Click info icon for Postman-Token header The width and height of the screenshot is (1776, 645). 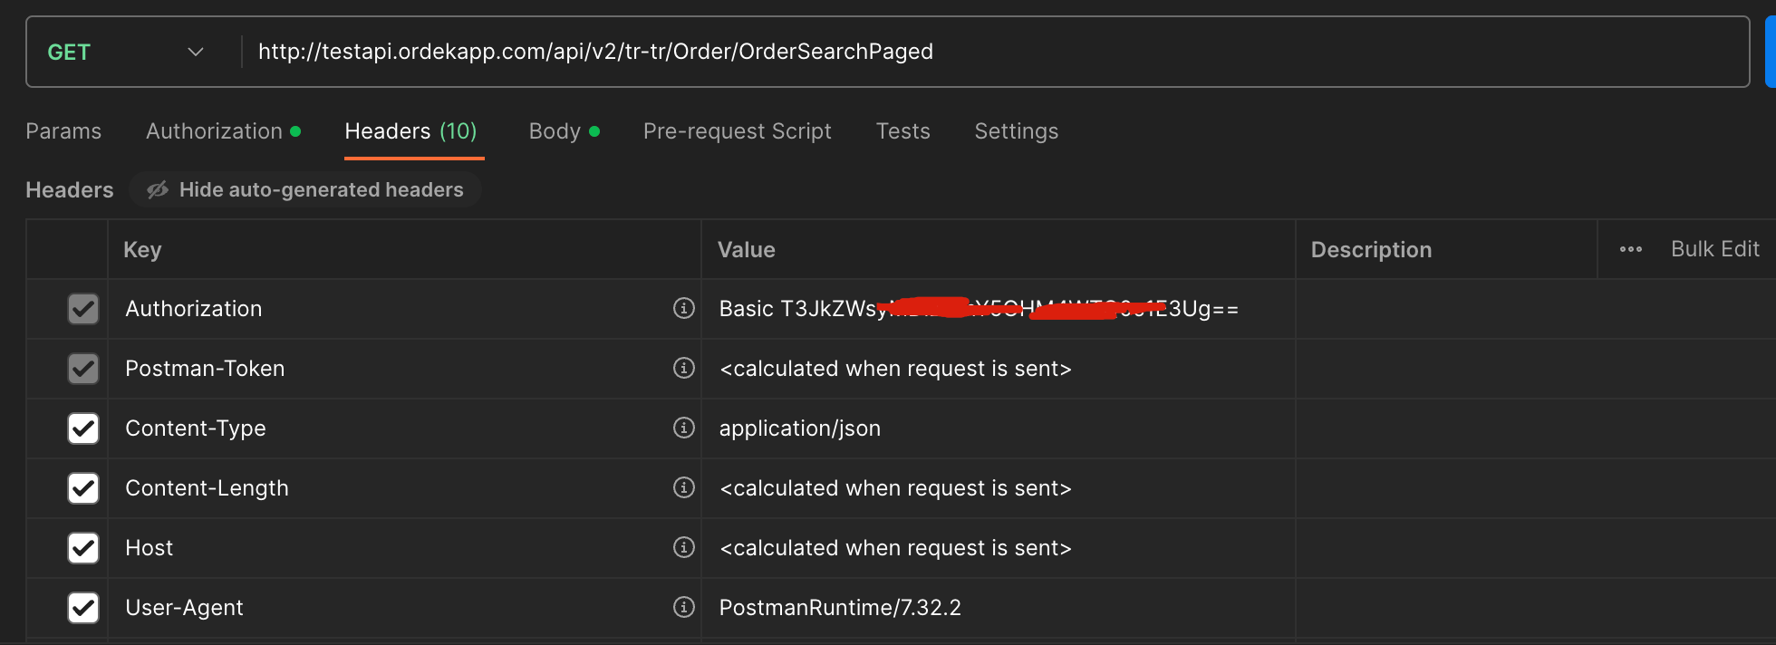tap(684, 368)
